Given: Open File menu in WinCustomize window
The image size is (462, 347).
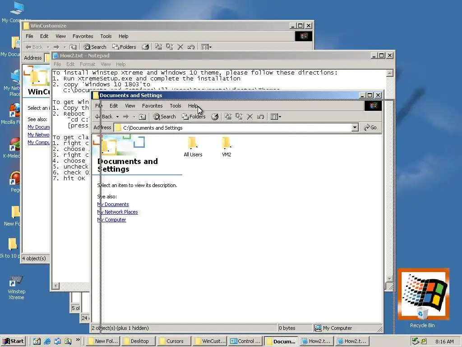Looking at the screenshot, I should [x=29, y=36].
